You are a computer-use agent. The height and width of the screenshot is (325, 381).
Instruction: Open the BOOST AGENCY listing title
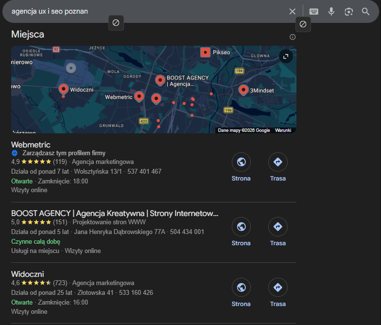pos(115,213)
